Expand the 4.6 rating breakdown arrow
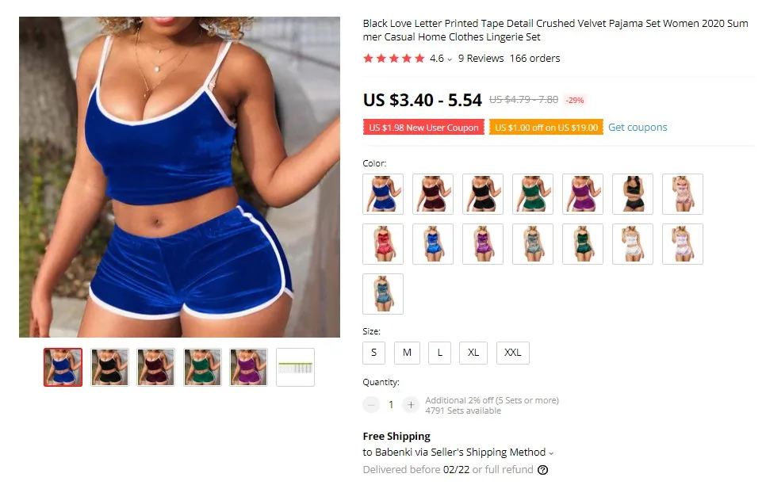The width and height of the screenshot is (766, 485). tap(450, 59)
